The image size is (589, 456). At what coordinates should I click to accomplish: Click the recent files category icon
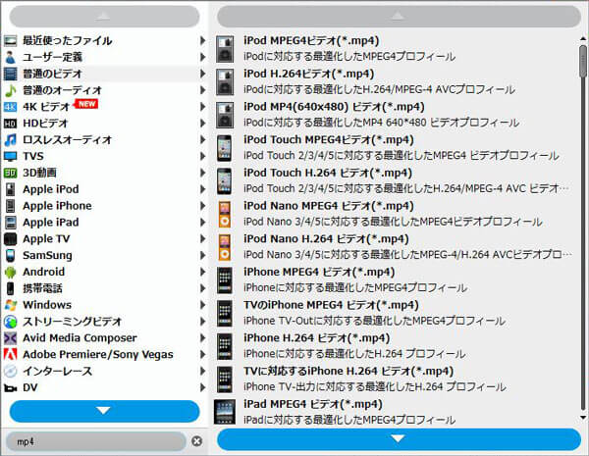[11, 40]
